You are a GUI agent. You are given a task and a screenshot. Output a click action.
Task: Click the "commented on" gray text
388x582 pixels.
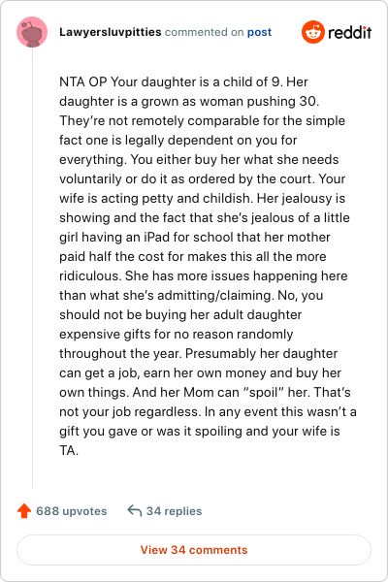pyautogui.click(x=205, y=32)
